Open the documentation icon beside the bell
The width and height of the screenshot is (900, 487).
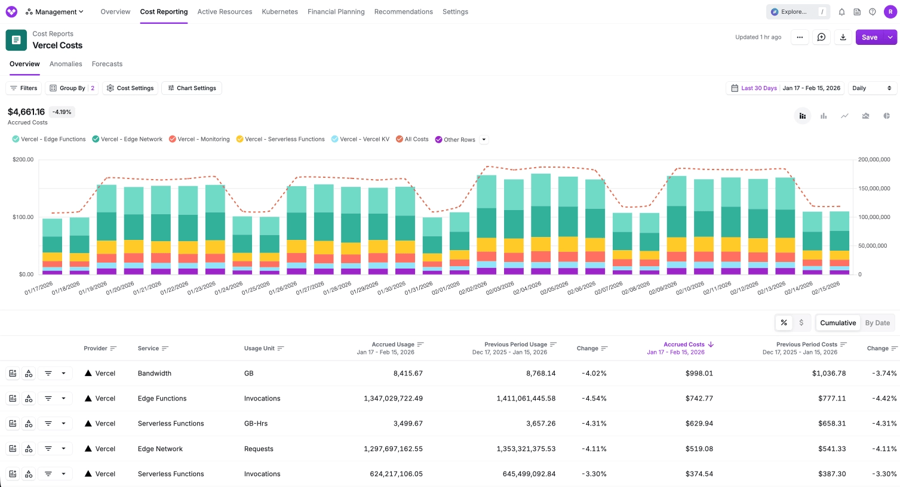coord(857,12)
